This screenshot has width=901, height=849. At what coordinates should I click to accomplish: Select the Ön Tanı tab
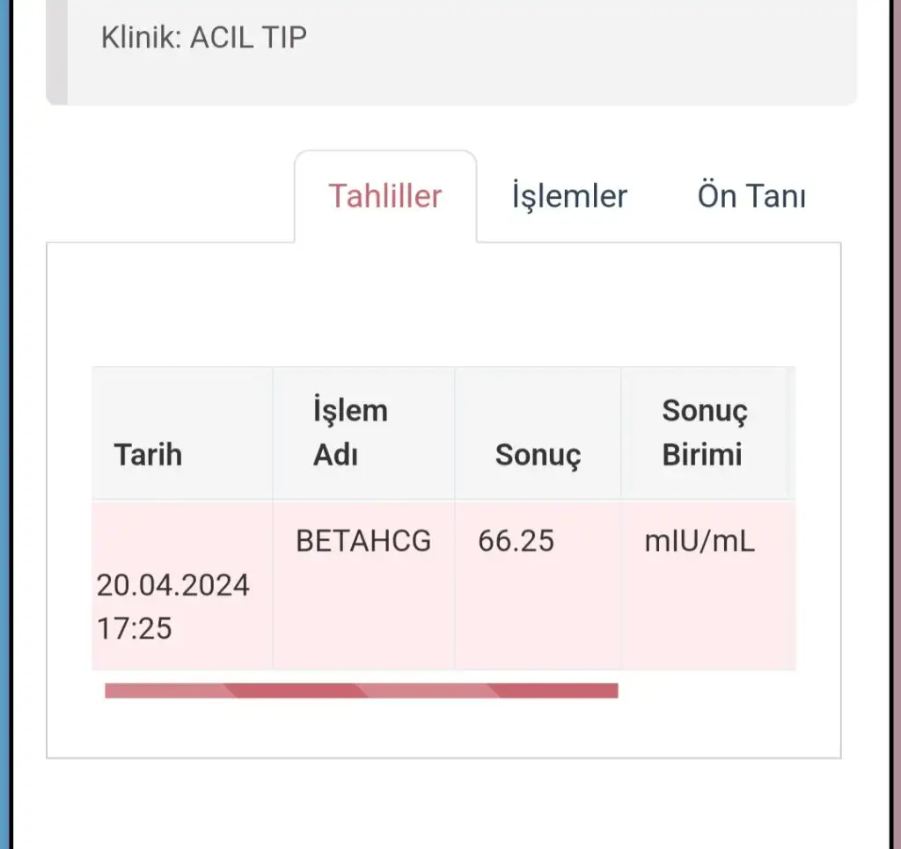751,196
